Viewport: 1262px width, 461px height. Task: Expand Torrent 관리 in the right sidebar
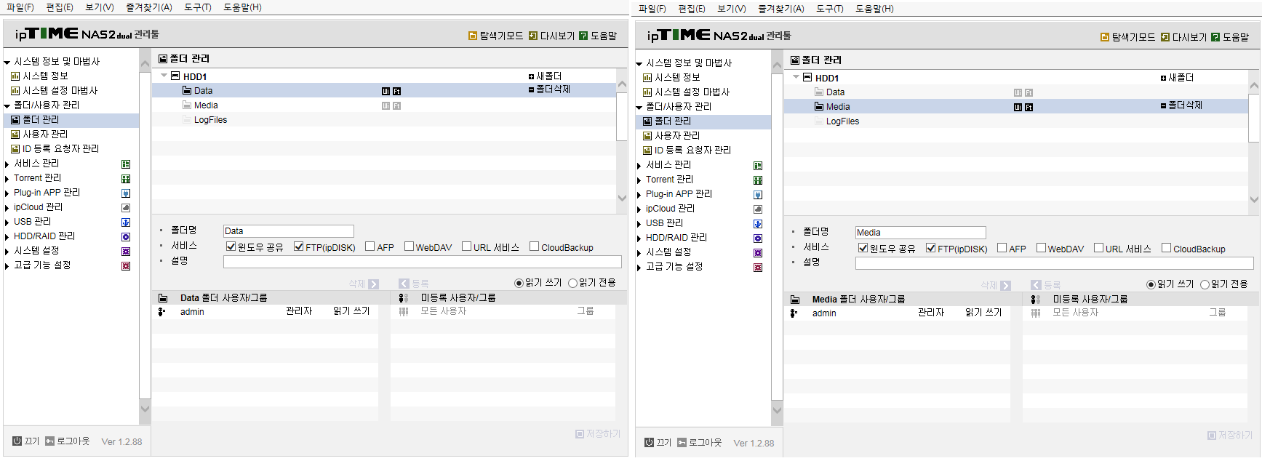(x=639, y=180)
